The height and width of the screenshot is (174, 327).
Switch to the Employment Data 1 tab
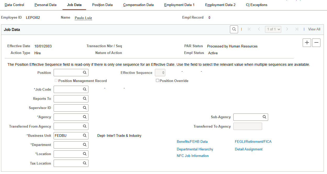coord(179,5)
